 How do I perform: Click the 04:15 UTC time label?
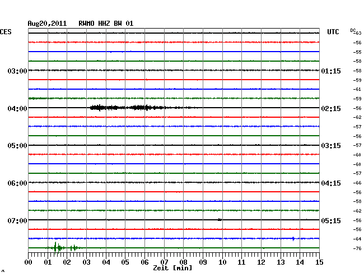(331, 183)
